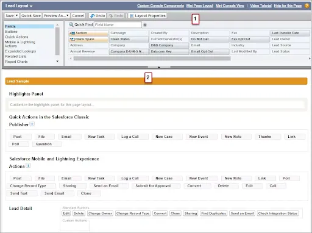Select the D&B Company field
312x233 pixels.
(169, 45)
